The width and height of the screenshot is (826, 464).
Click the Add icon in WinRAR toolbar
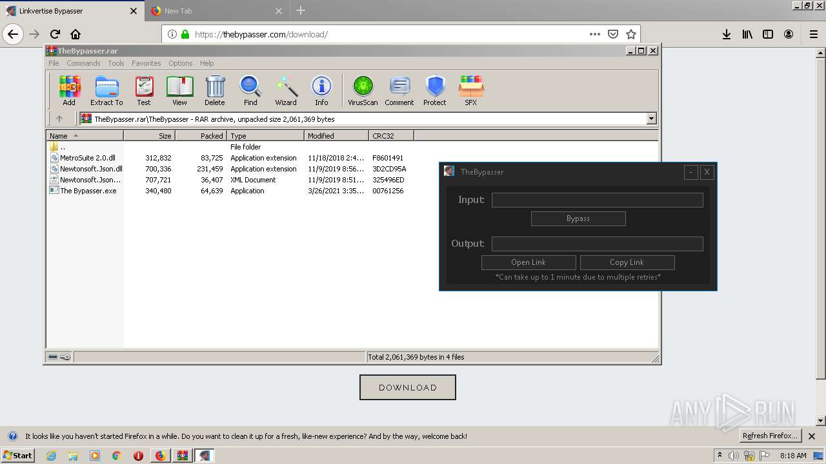coord(69,90)
